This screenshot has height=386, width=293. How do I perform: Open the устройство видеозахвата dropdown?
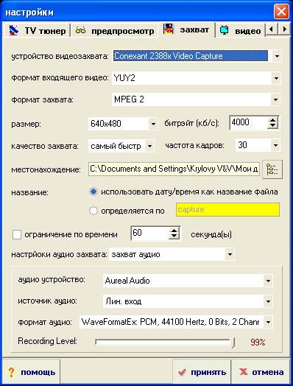(x=277, y=56)
